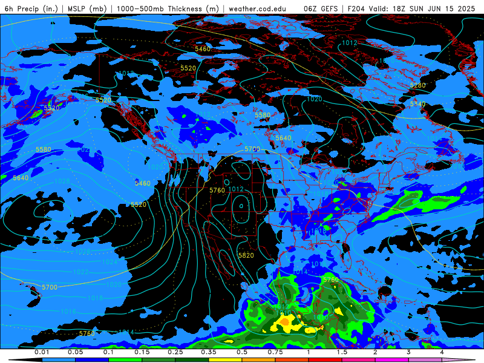The height and width of the screenshot is (363, 484).
Task: Click the 'MSLP (mb)' title text
Action: tap(87, 8)
